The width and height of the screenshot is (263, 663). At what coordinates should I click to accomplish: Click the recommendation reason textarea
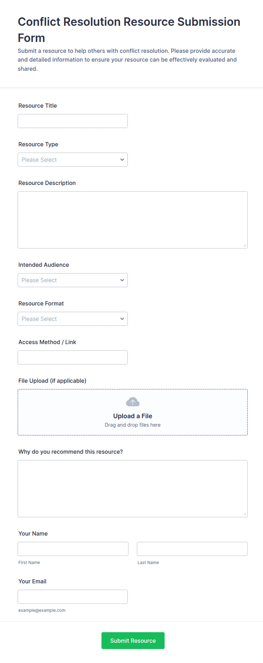pos(133,488)
